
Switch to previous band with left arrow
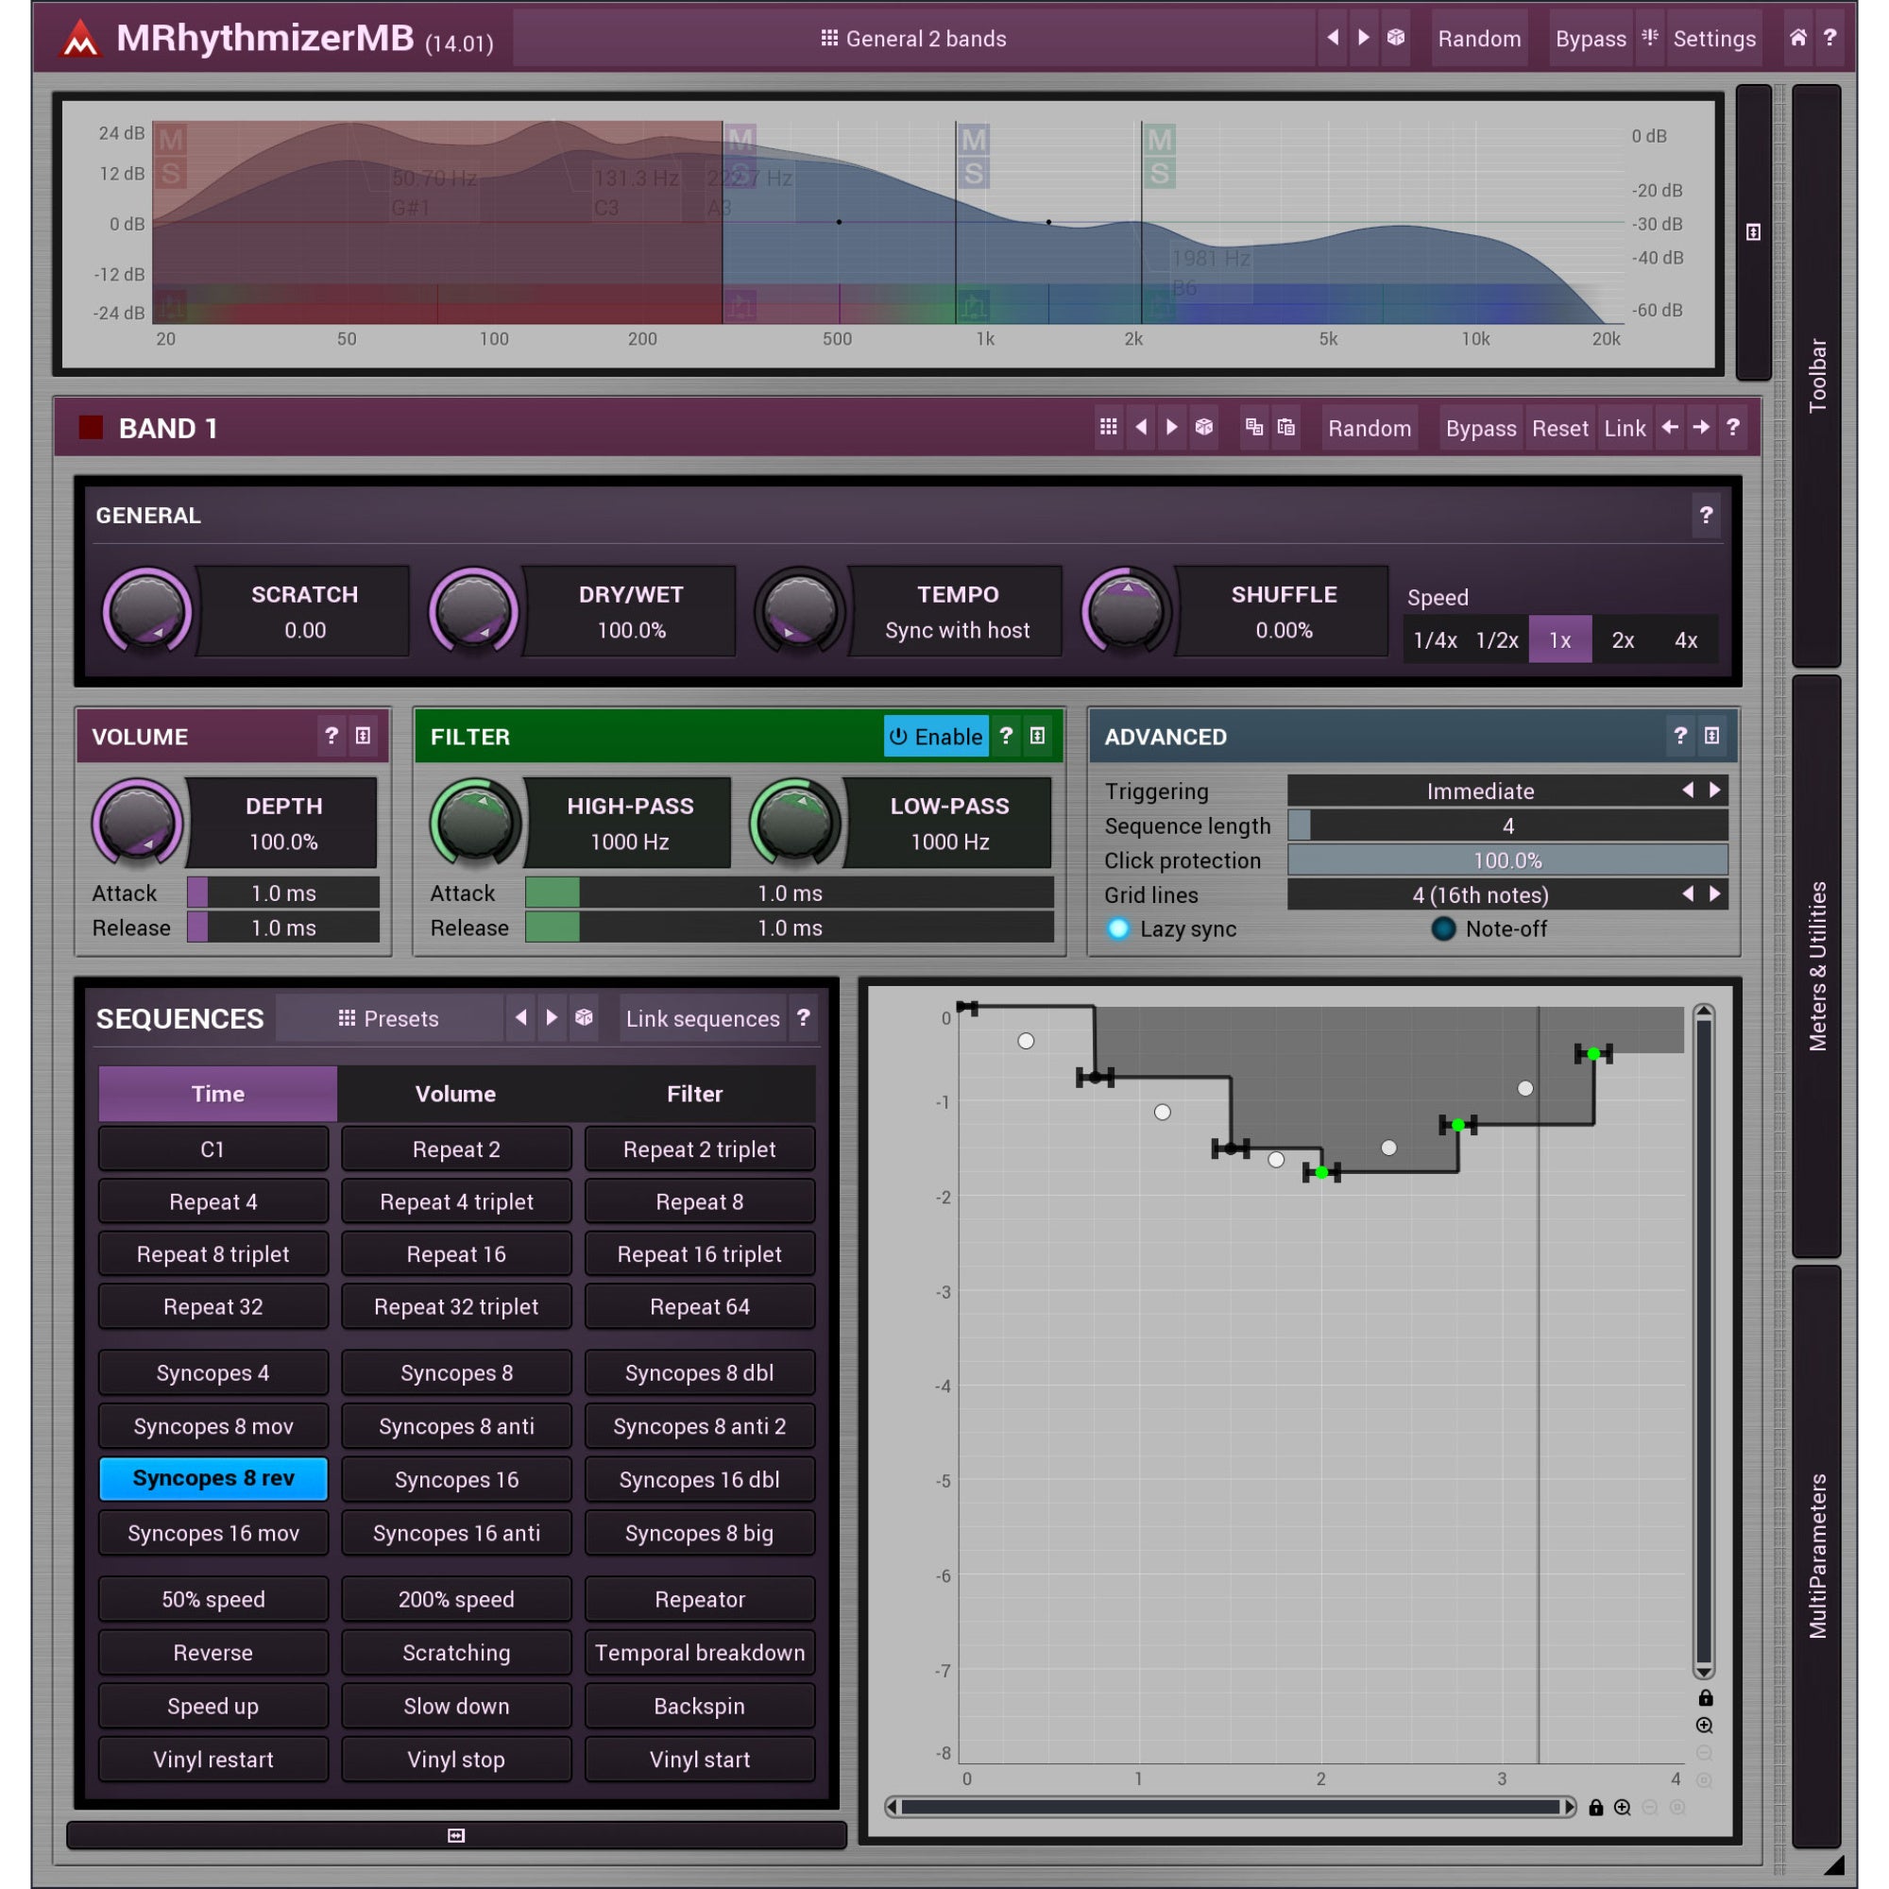(x=1670, y=427)
